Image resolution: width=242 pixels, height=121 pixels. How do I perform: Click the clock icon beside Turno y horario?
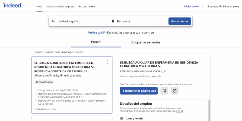click(x=122, y=118)
